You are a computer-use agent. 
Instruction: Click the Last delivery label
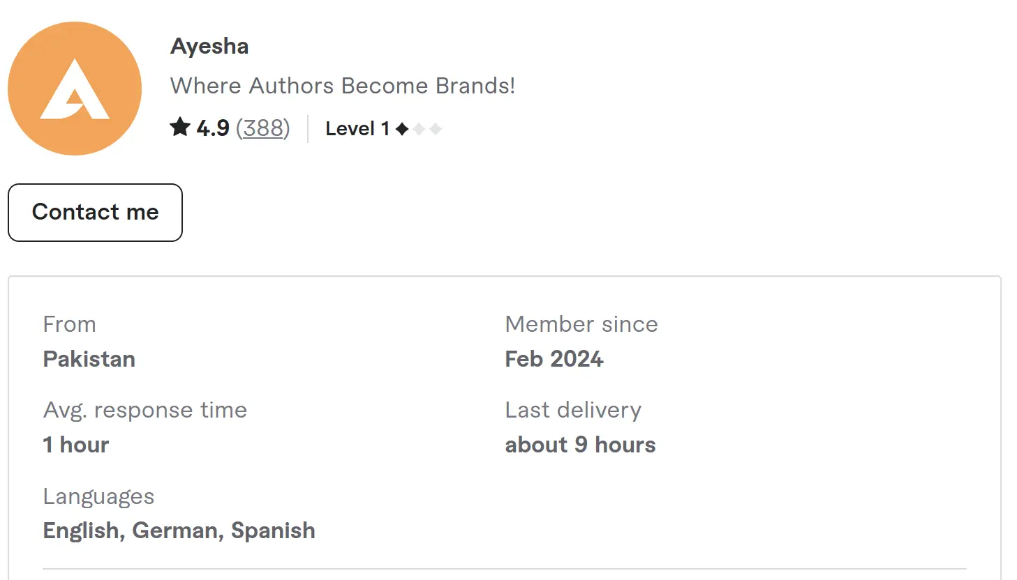(x=572, y=410)
